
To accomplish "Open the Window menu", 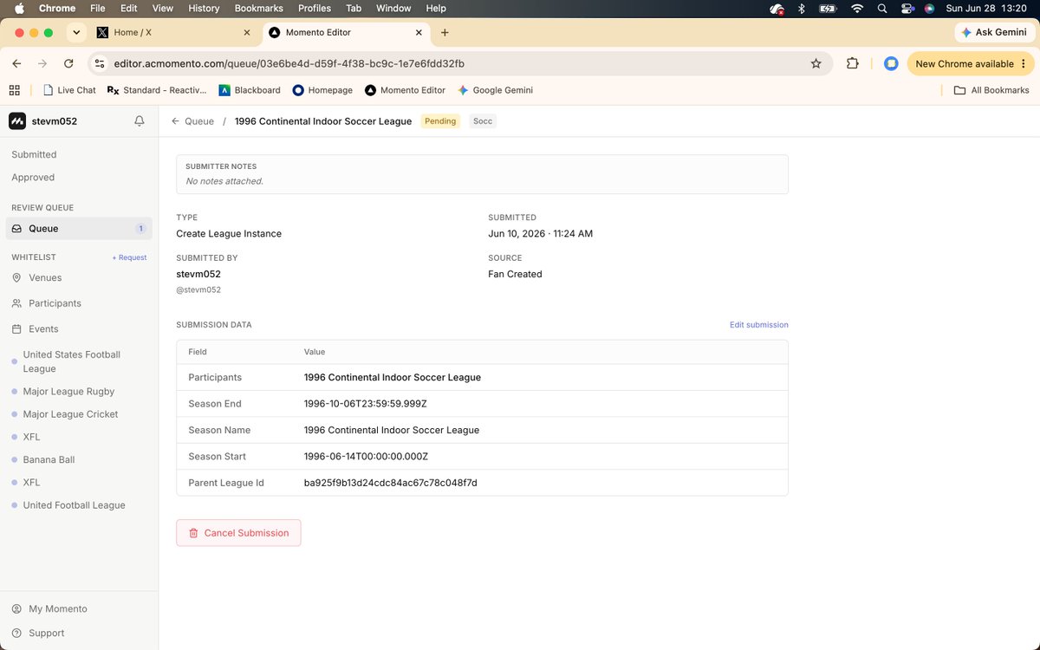I will click(x=393, y=9).
